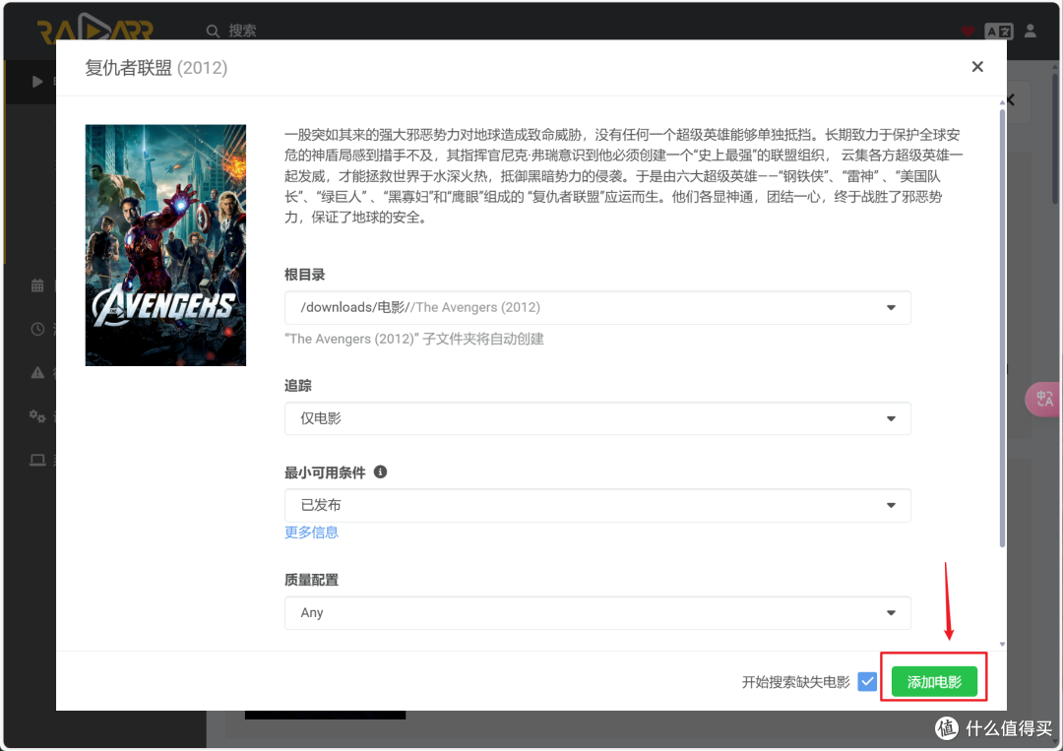Screen dimensions: 1063x751
Task: Click the red heart donate icon
Action: tap(968, 31)
